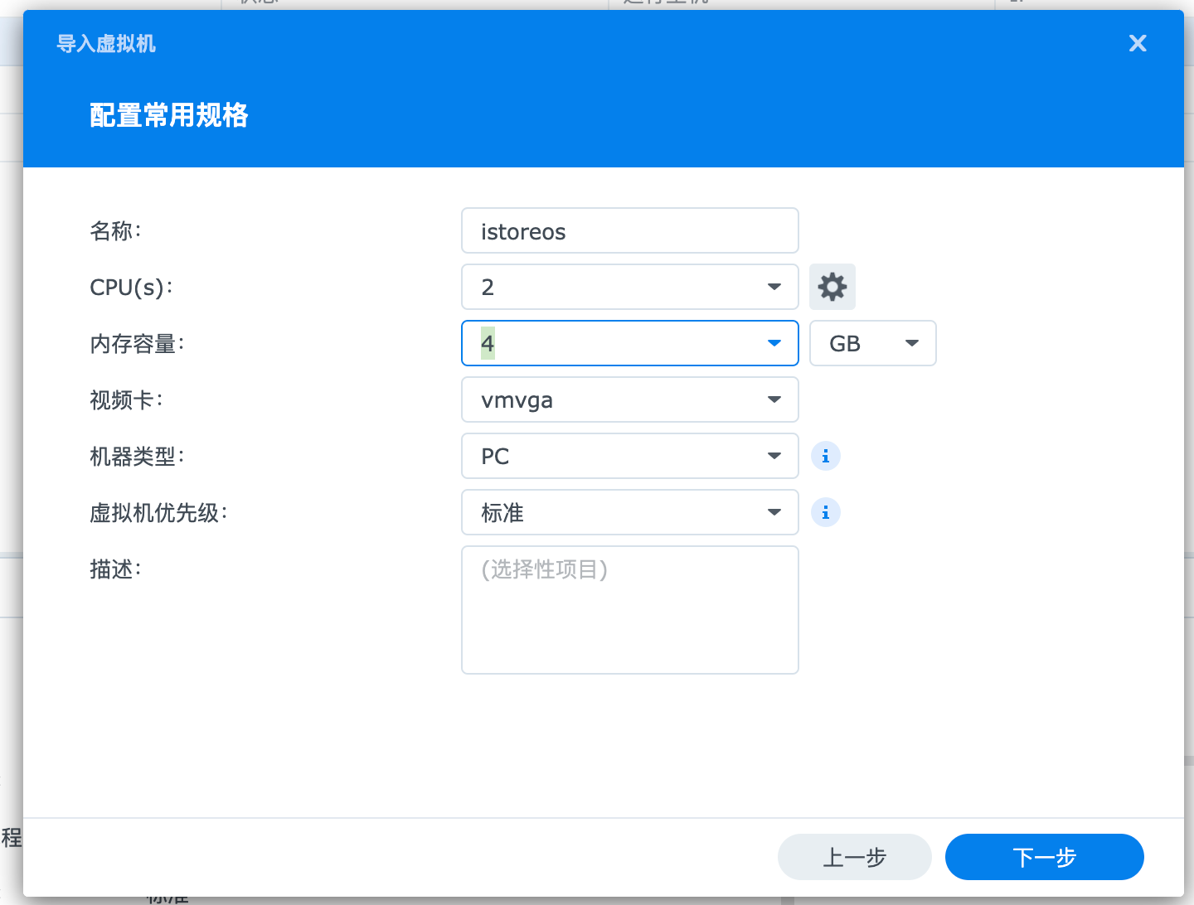Click the 内存容量 dropdown arrow
The image size is (1194, 905).
click(774, 342)
